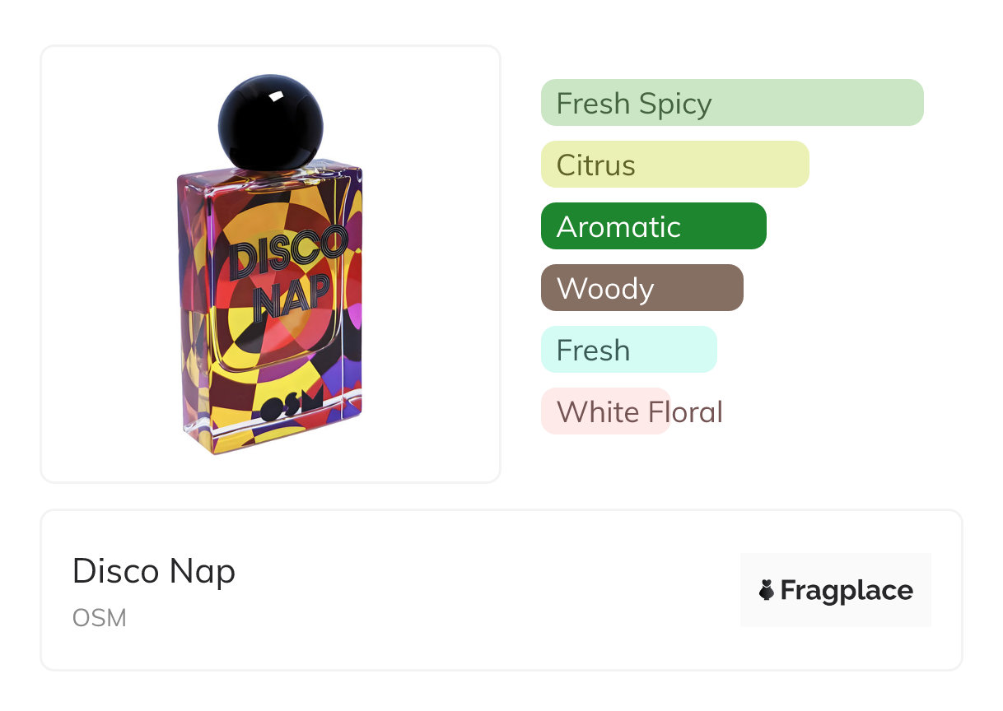Select the Fresh Spicy accord bar
Viewport: 1003px width, 711px height.
click(731, 103)
